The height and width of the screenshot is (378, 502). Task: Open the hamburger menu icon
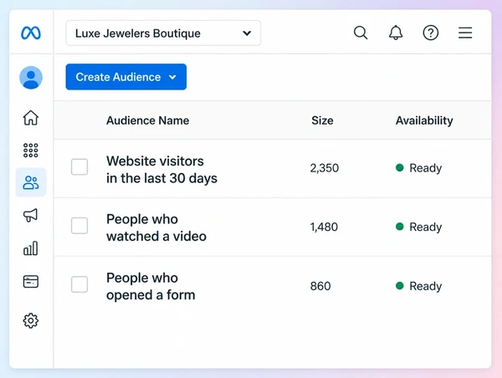point(465,33)
